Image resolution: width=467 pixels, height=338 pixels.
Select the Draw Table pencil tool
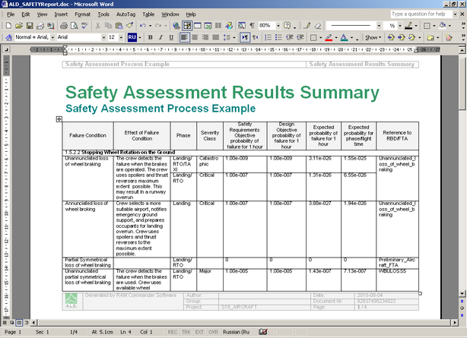click(307, 25)
